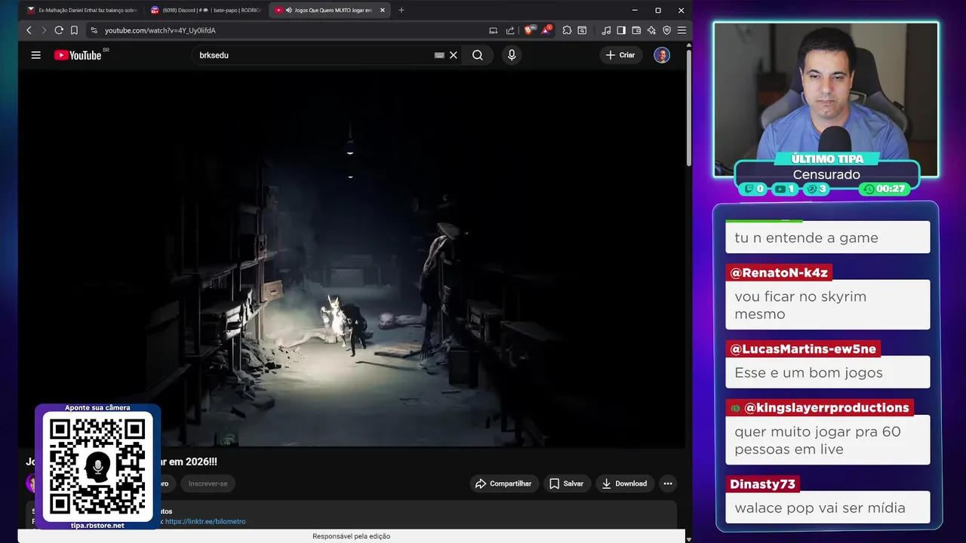Click the tipa.rbstore.net label
The image size is (966, 543).
click(x=97, y=525)
